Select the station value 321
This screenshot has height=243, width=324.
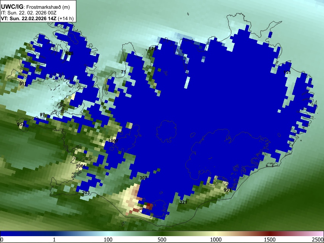click(x=183, y=202)
